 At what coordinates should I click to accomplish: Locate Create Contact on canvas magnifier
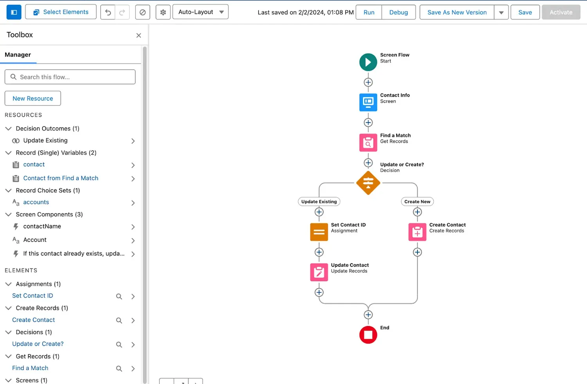[119, 321]
